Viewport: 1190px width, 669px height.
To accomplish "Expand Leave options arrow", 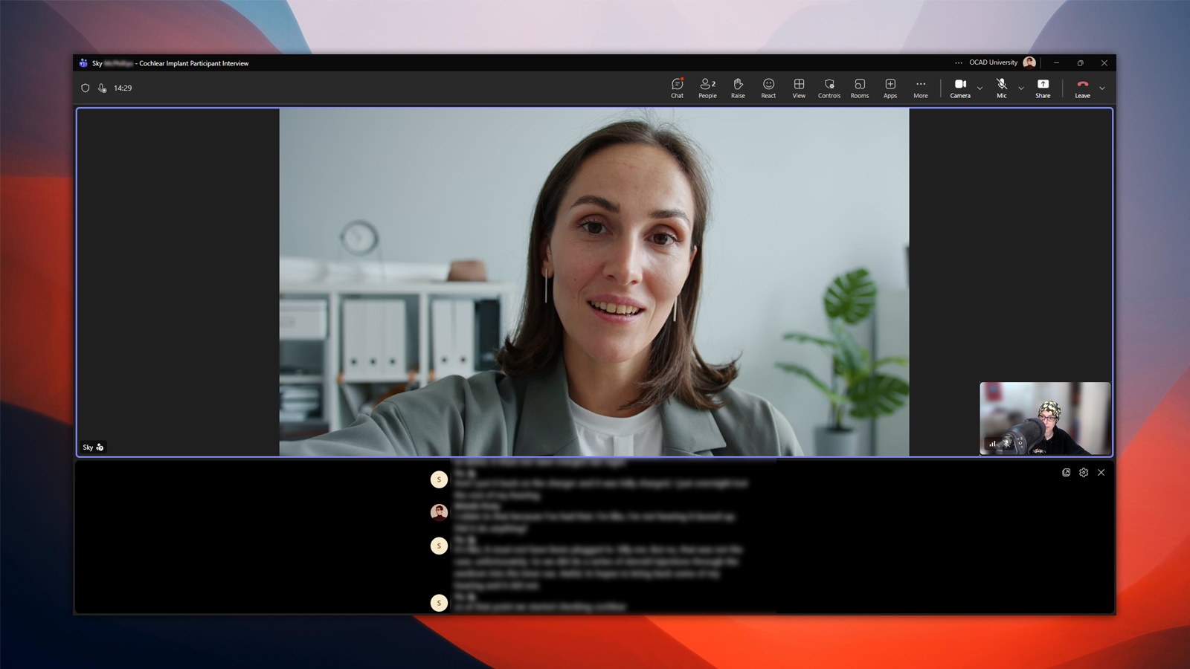I will point(1102,88).
